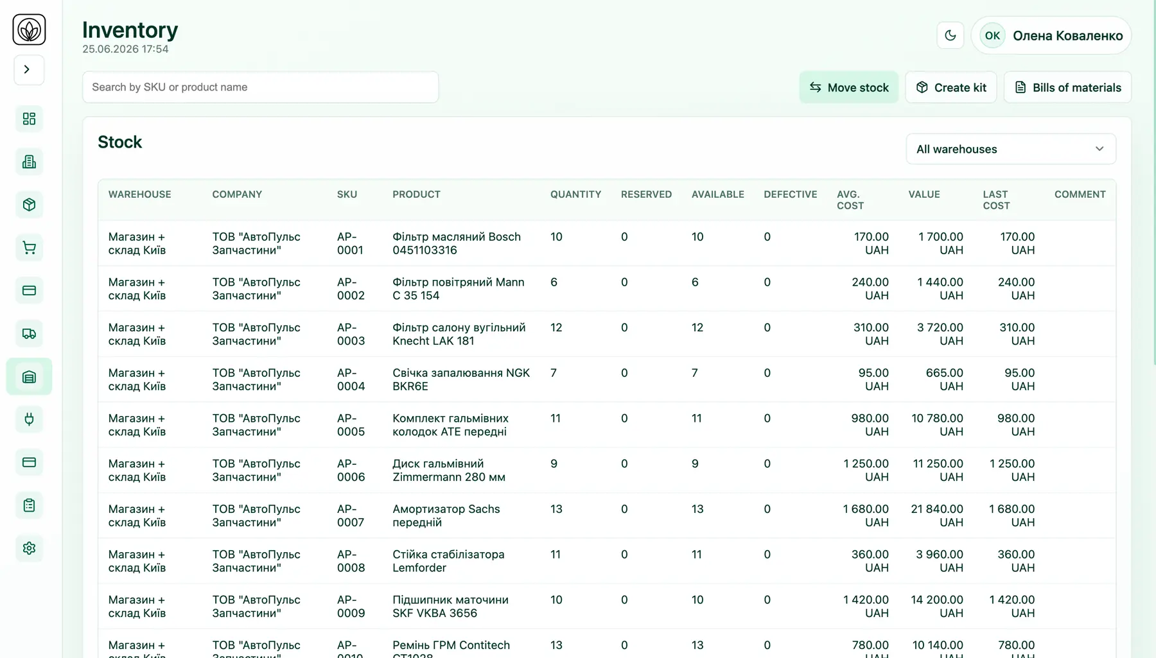
Task: Select SKU AP-0009 cell
Action: point(351,607)
